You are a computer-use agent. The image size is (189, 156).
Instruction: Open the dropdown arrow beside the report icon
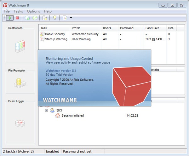coord(71,18)
